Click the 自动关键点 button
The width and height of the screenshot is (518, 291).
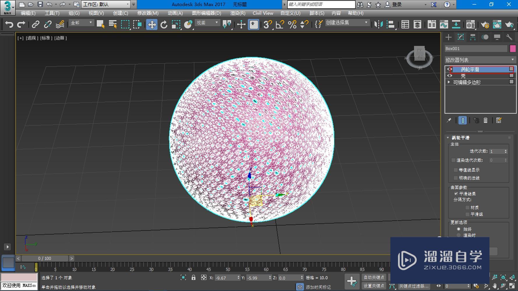click(x=374, y=278)
